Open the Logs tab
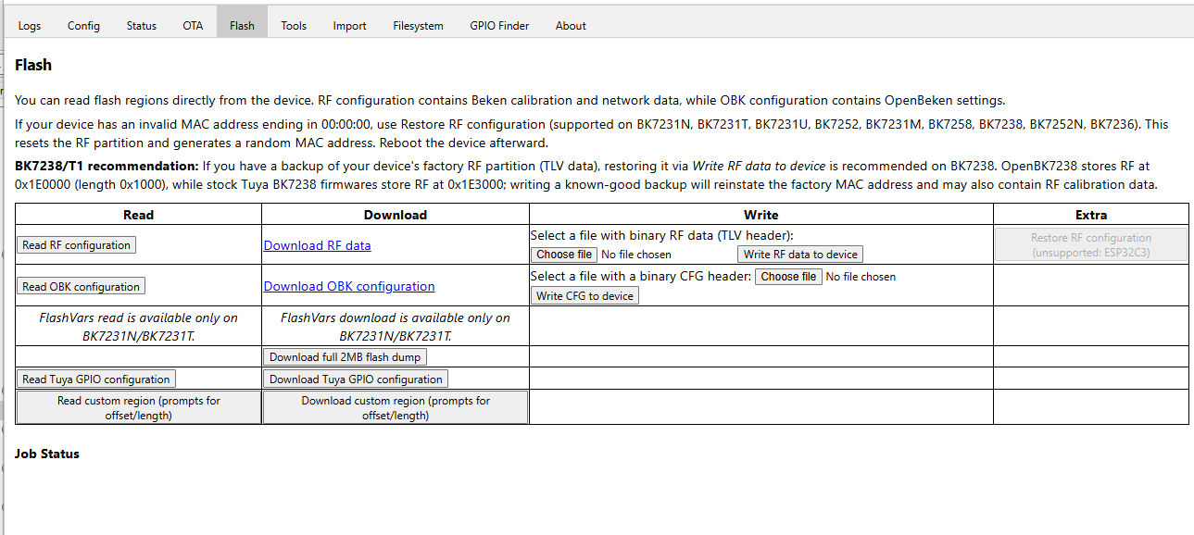Screen dimensions: 1194x535 pos(30,25)
